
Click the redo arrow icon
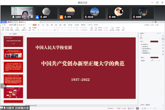pyautogui.click(x=29, y=25)
